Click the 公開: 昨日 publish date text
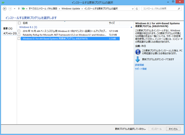 click(140, 46)
